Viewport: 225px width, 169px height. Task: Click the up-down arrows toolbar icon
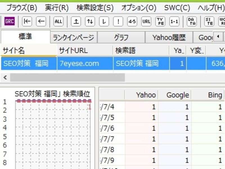90,21
